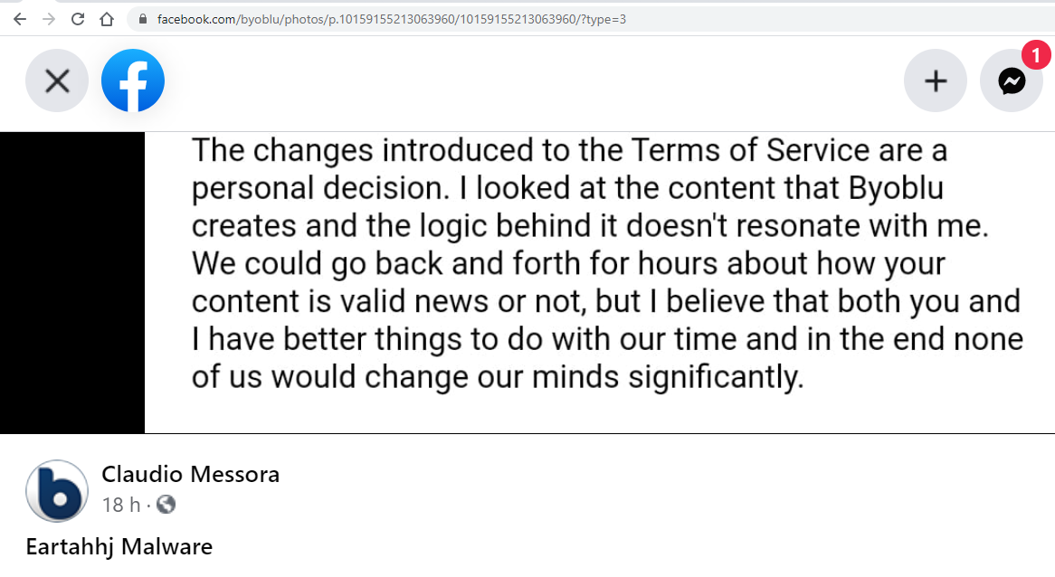Open the Byoblu profile picture avatar

56,491
